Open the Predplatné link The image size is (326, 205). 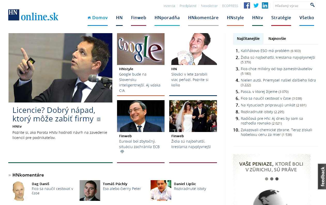188,5
